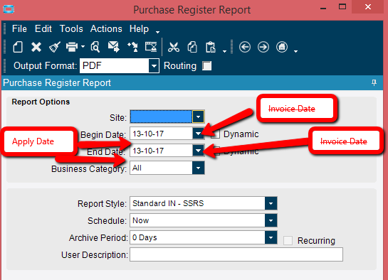Image resolution: width=388 pixels, height=280 pixels.
Task: Toggle the Begin Date Dynamic checkbox
Action: pyautogui.click(x=215, y=134)
